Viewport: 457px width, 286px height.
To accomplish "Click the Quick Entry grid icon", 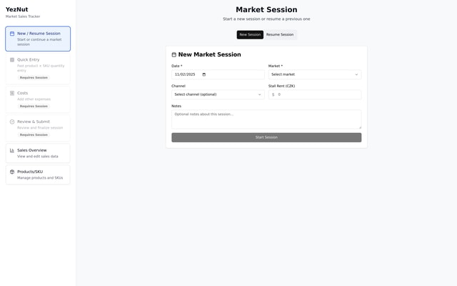I will pos(12,60).
